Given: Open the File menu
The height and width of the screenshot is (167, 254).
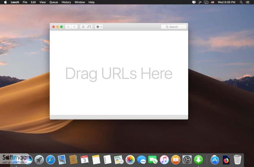Looking at the screenshot, I should (25, 2).
